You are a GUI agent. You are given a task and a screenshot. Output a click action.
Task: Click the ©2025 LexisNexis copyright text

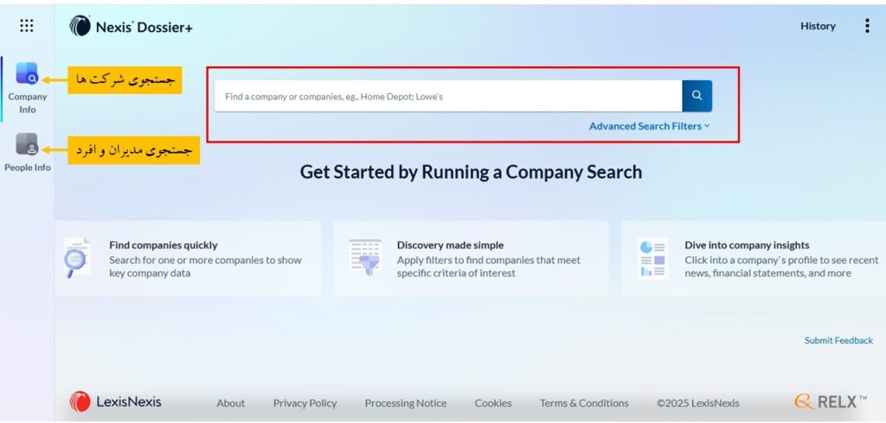[x=698, y=403]
